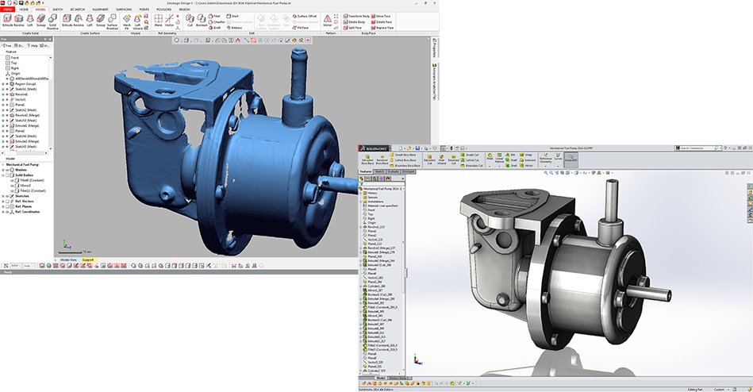Image resolution: width=753 pixels, height=392 pixels.
Task: Expand the Meshes node in Model tree
Action: pos(3,171)
